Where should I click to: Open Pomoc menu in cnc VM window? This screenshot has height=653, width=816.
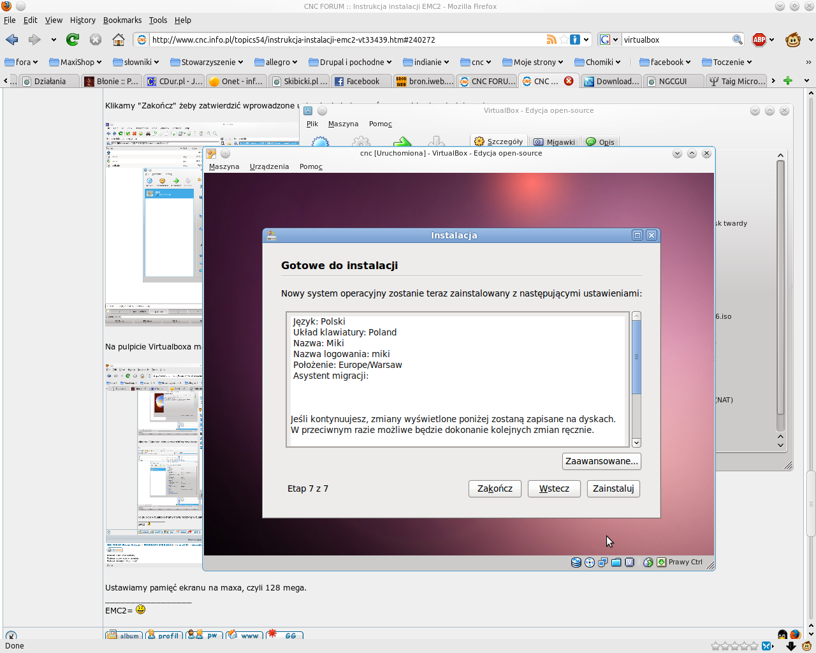(311, 166)
